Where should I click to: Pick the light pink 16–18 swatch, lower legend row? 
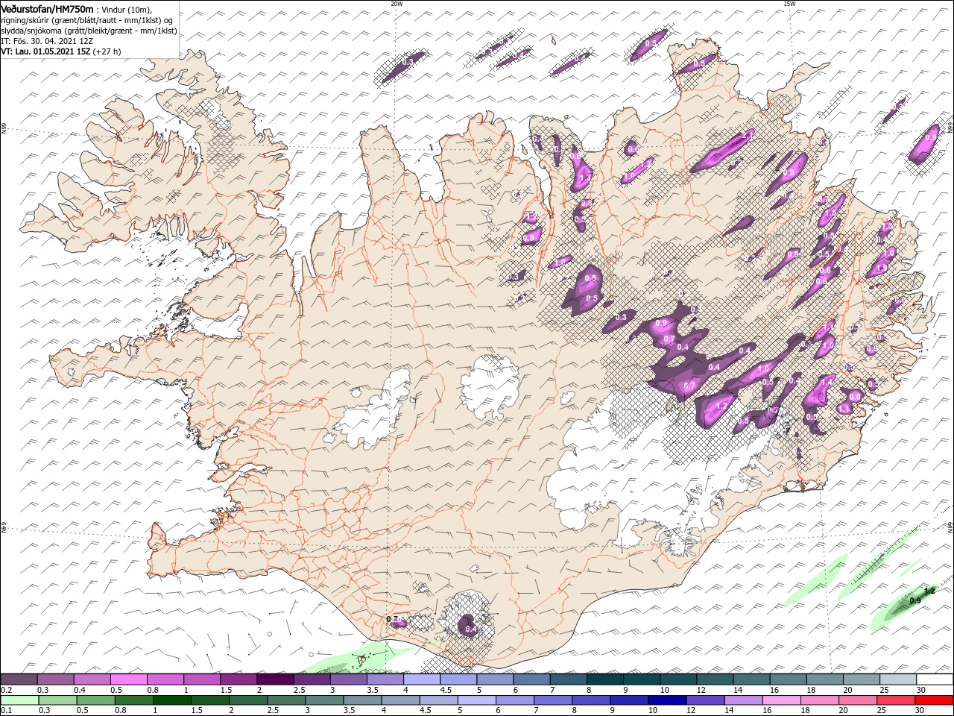click(x=780, y=700)
